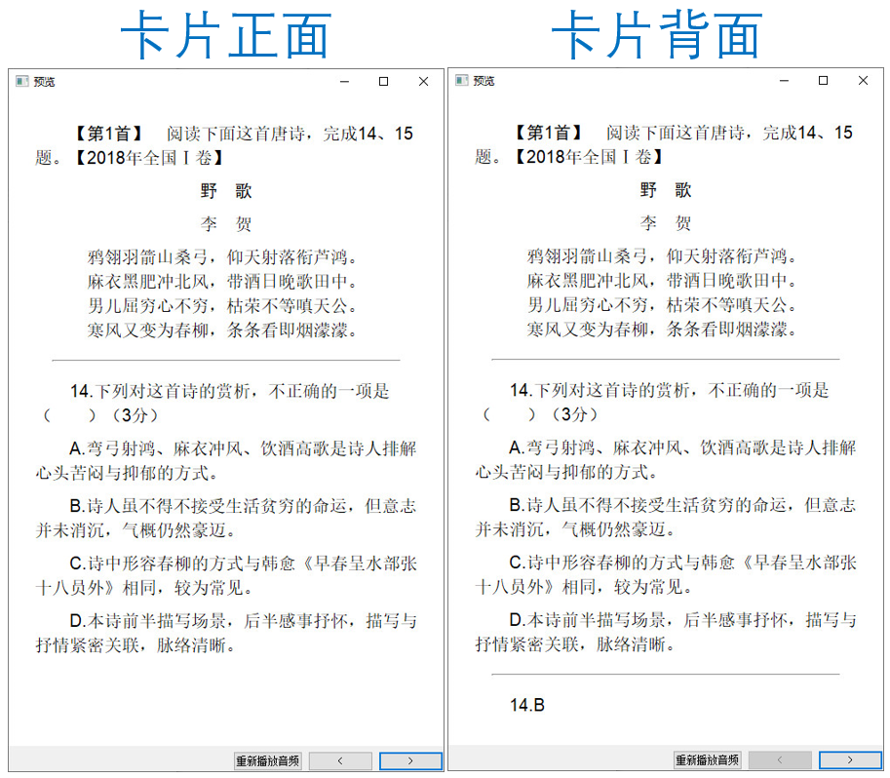The height and width of the screenshot is (778, 890).
Task: Click preview window icon in back window title bar
Action: point(462,81)
